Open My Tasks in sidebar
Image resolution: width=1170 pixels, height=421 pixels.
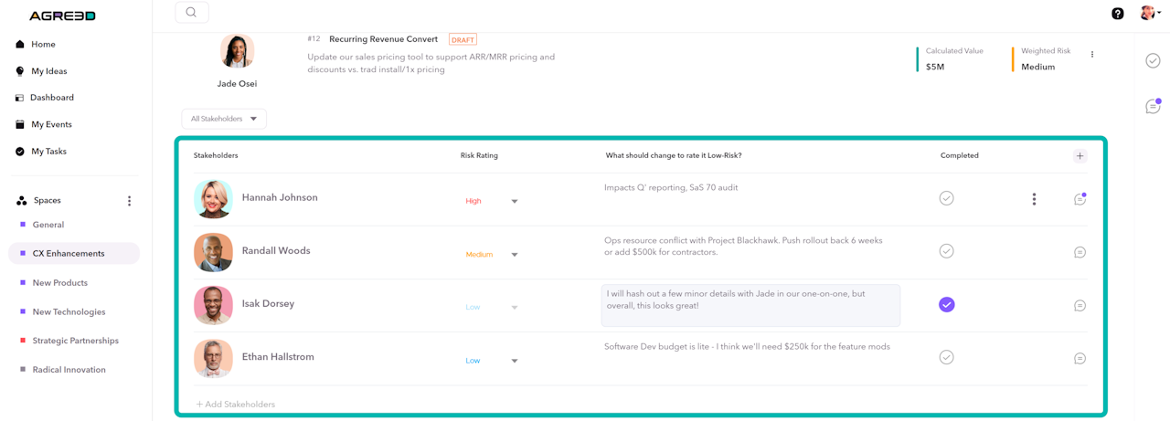[x=48, y=152]
